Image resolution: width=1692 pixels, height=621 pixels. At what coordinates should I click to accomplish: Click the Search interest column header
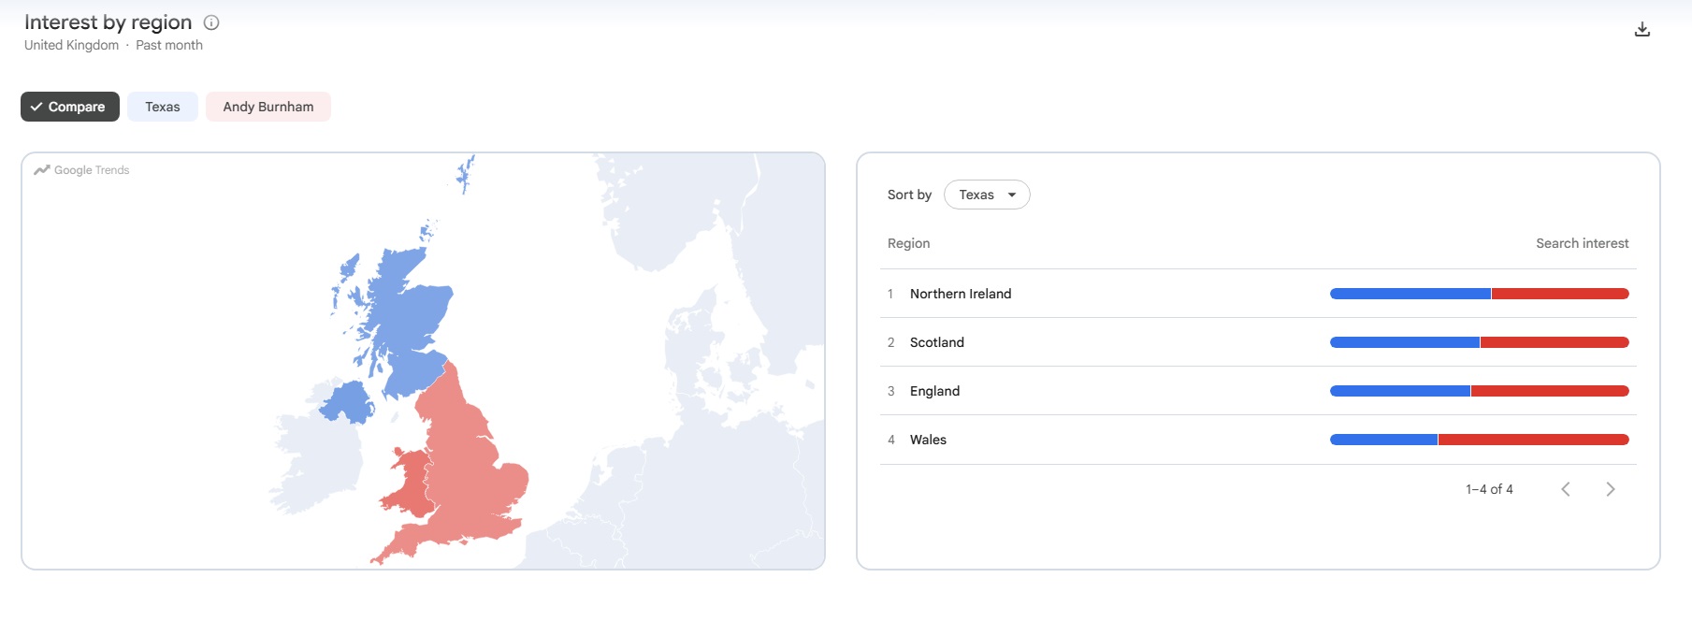coord(1582,243)
